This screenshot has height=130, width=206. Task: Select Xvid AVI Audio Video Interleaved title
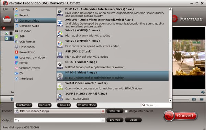point(99,20)
